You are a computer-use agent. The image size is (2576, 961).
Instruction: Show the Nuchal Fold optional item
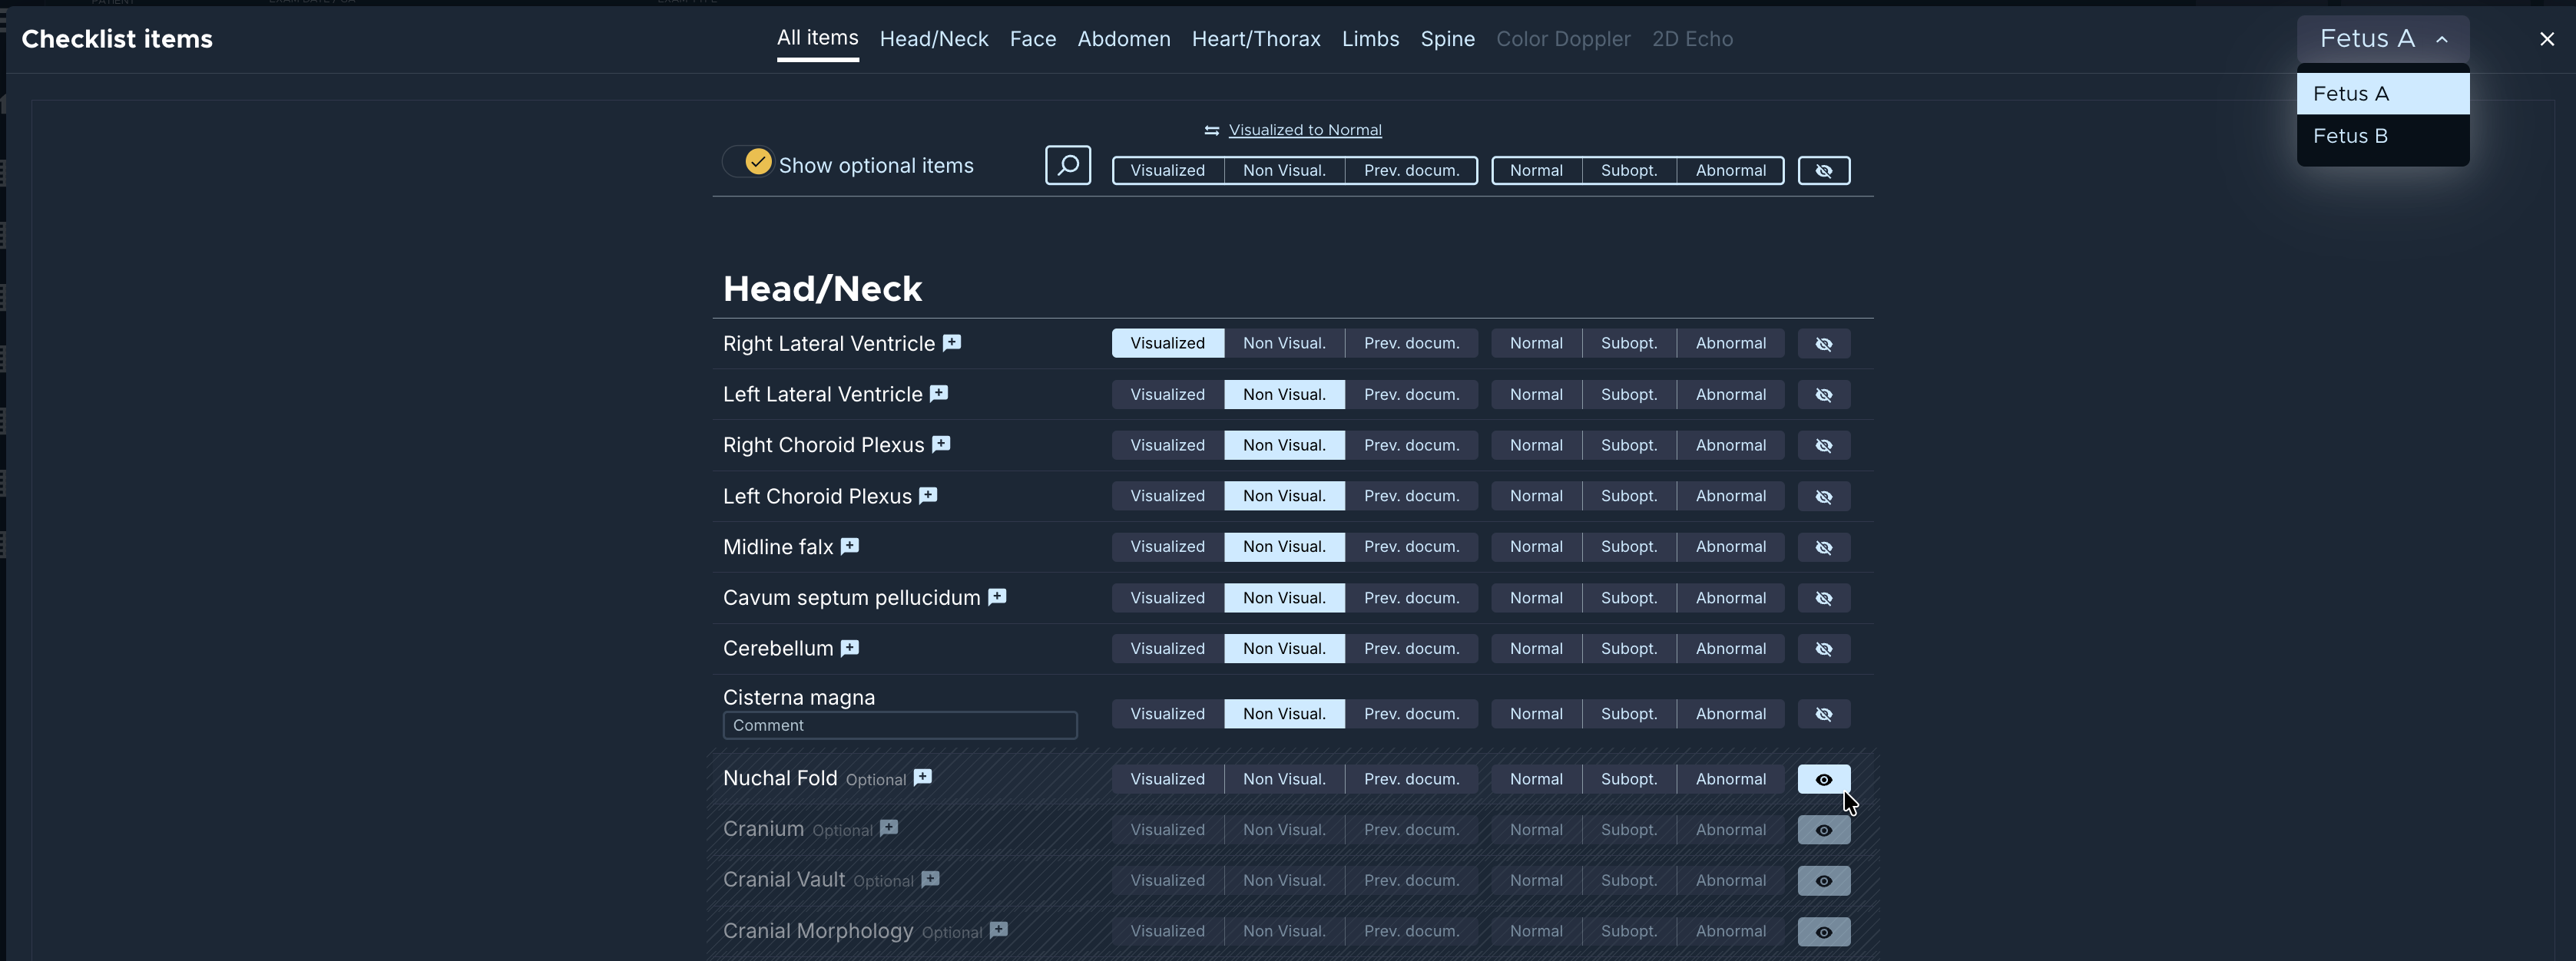tap(1824, 779)
